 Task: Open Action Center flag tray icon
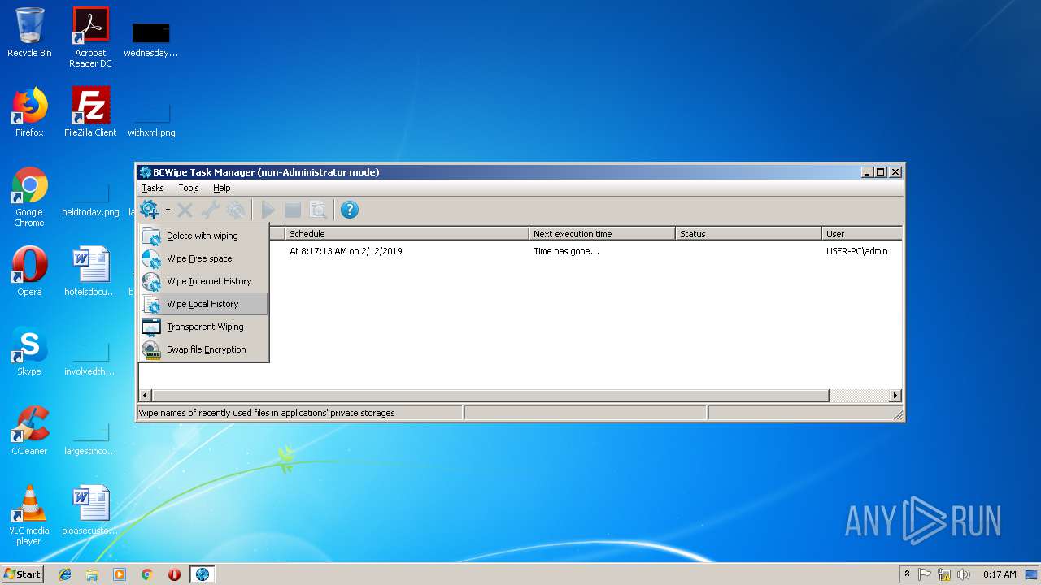tap(925, 574)
